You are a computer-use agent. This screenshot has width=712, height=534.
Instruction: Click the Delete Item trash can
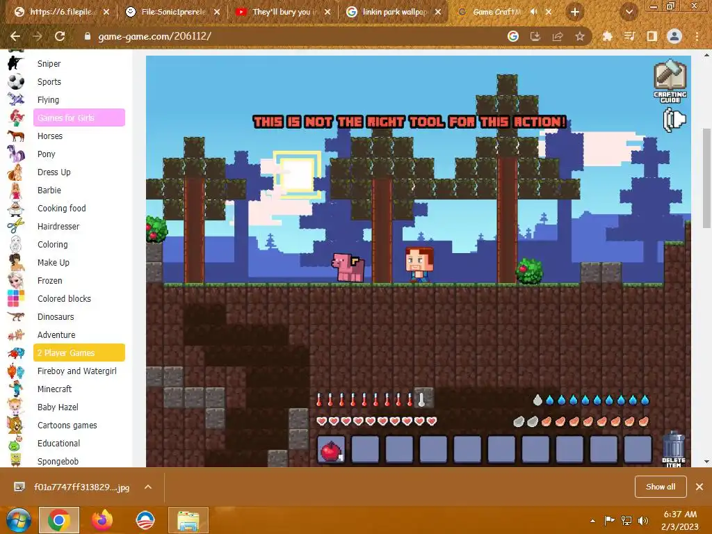pyautogui.click(x=673, y=449)
